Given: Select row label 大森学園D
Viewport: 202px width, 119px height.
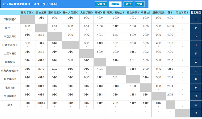Looking at the screenshot, I should pos(10,54).
